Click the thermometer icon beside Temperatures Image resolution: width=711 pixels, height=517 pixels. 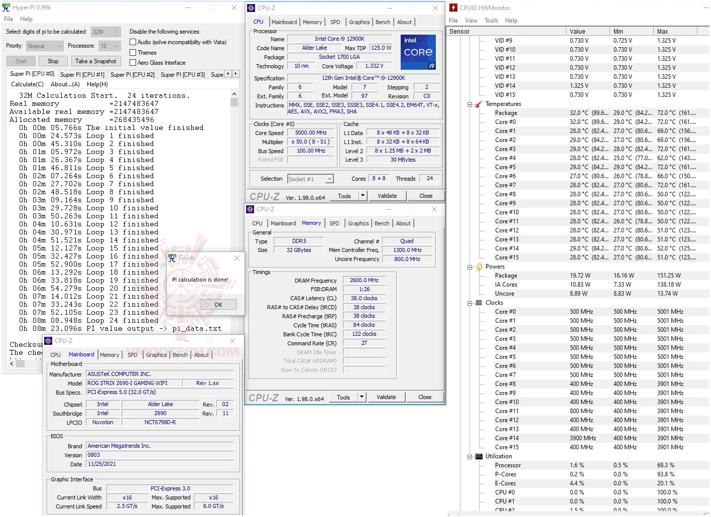tap(479, 104)
